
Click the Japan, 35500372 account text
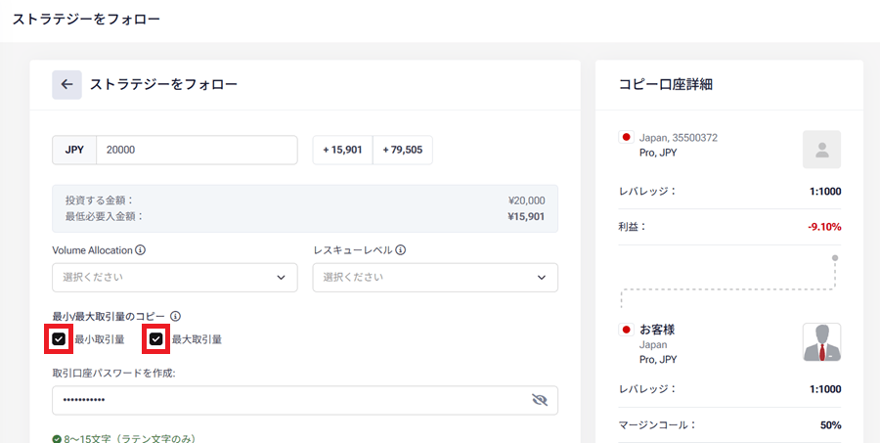click(x=678, y=138)
